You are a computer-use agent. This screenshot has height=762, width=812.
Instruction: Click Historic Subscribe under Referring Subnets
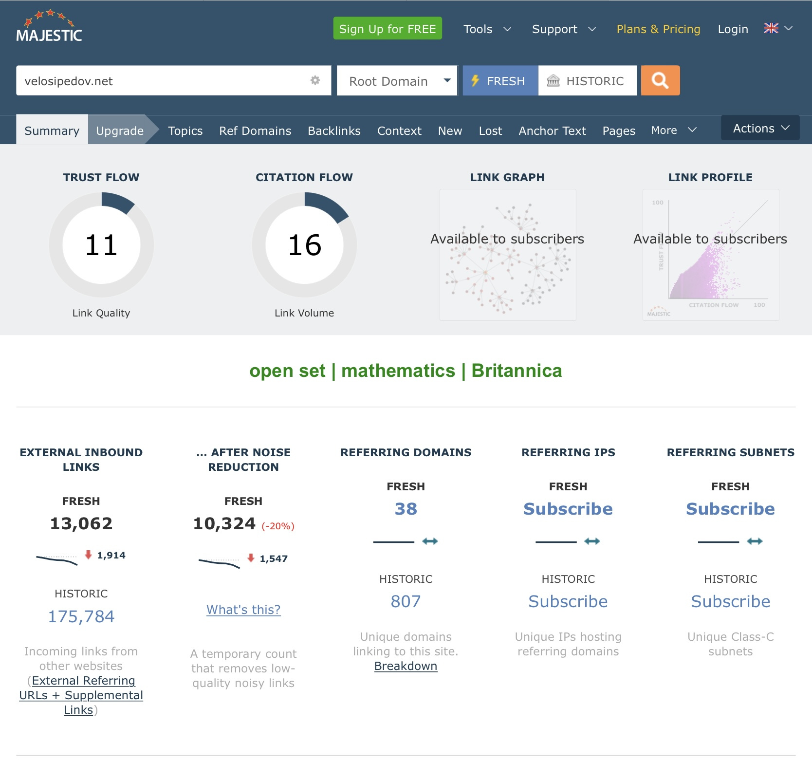coord(730,601)
